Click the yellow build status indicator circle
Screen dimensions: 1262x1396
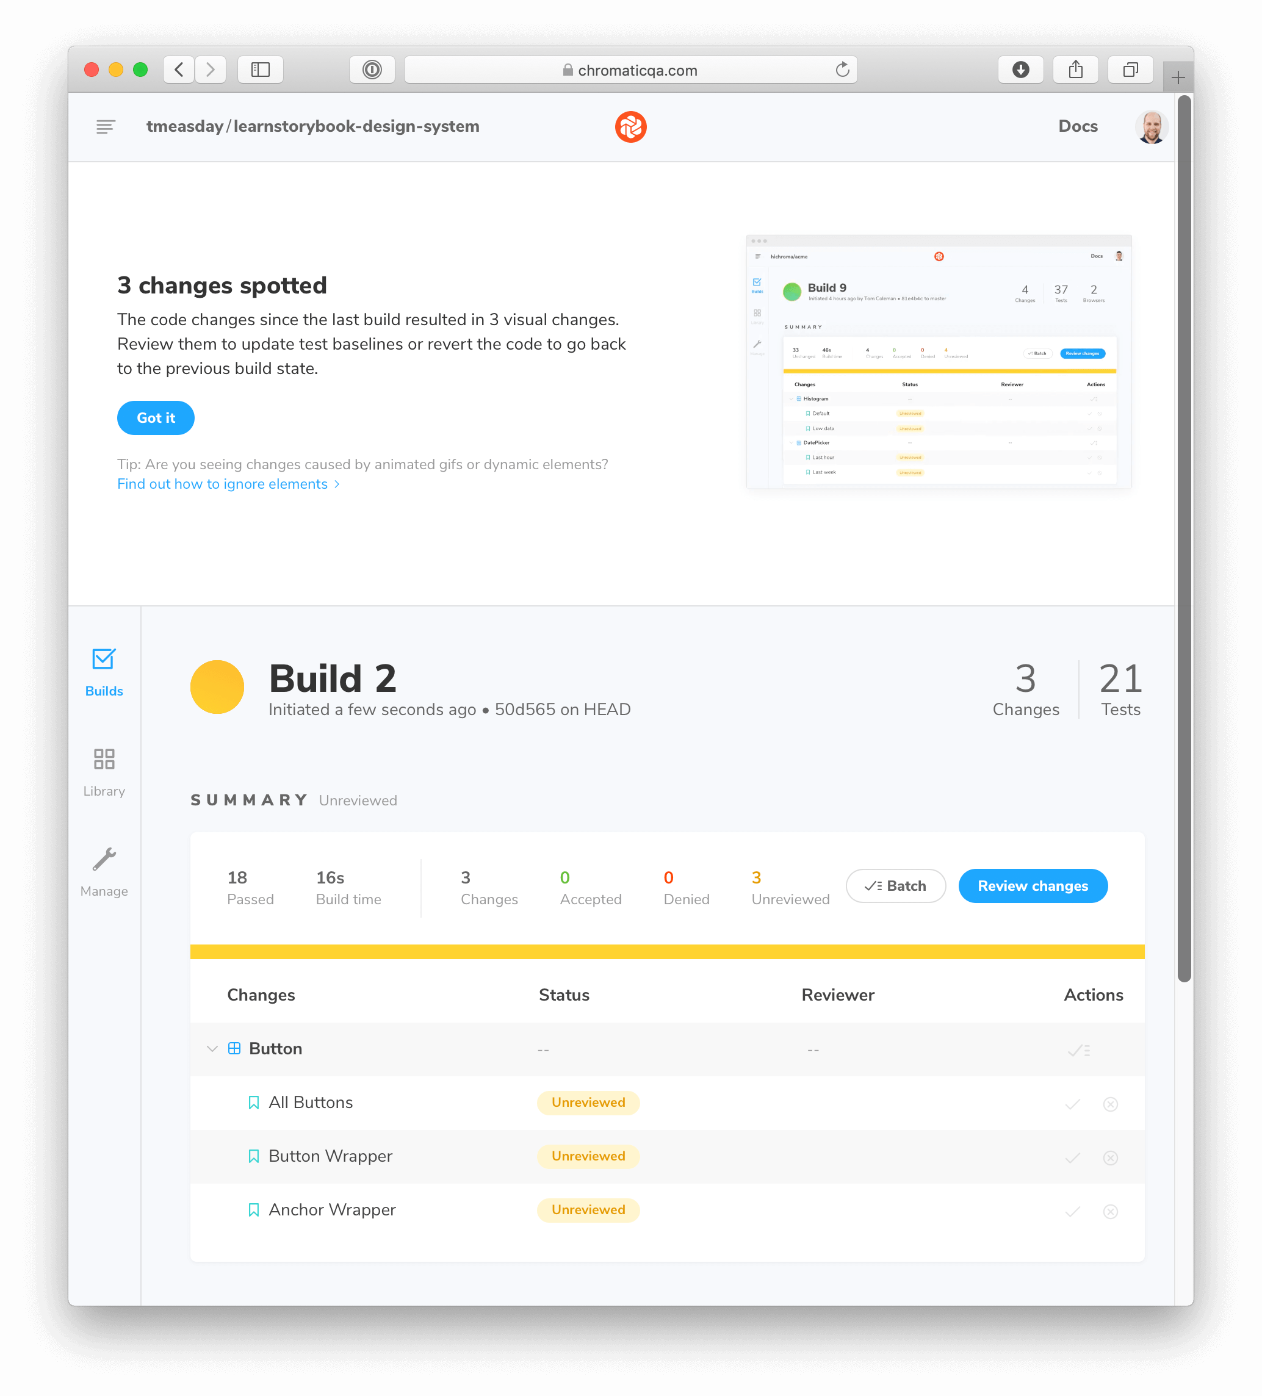pos(219,686)
